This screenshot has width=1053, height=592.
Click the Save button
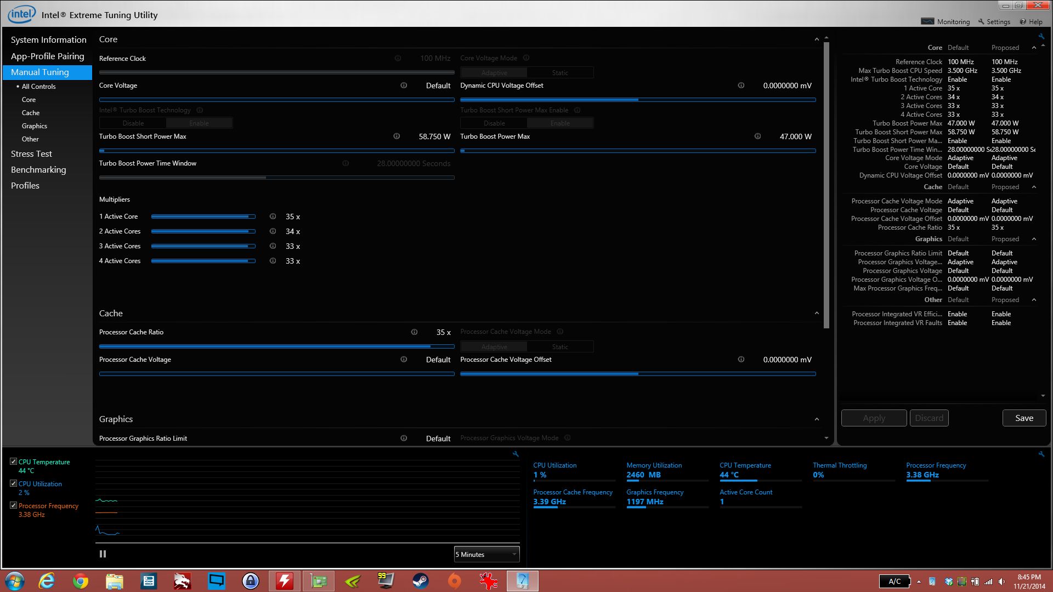tap(1024, 418)
